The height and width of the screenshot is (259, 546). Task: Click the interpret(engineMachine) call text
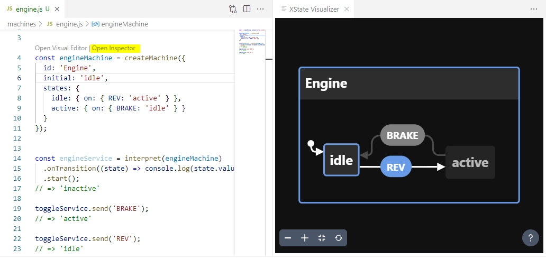[174, 159]
